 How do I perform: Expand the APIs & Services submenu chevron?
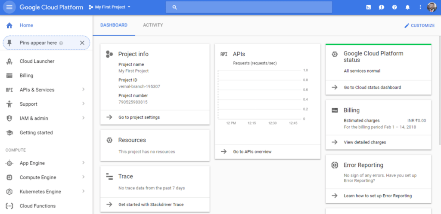83,89
